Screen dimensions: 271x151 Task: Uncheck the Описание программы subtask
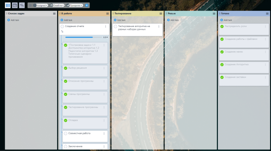click(x=65, y=81)
